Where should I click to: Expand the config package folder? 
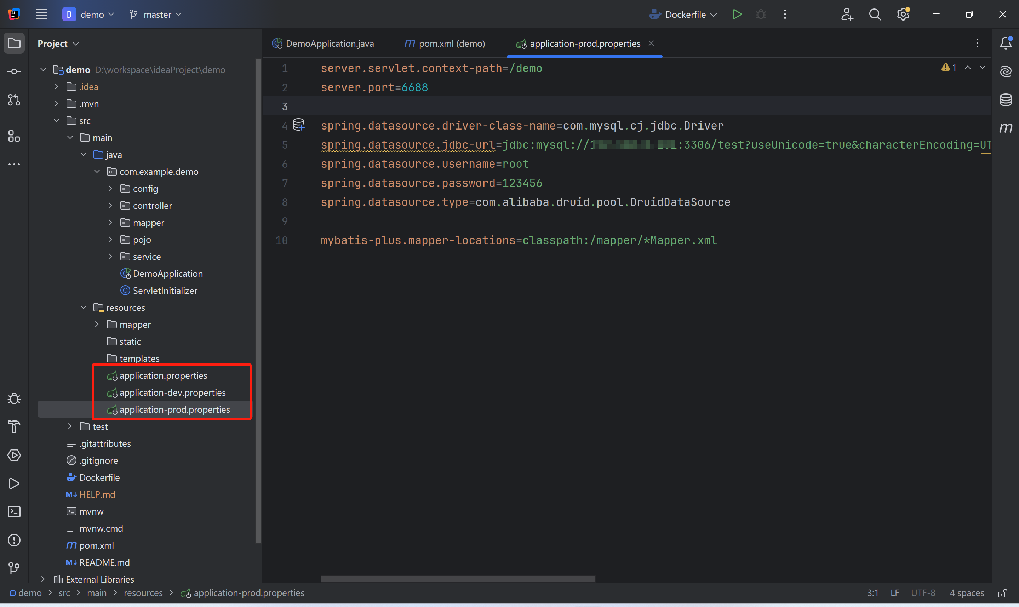point(110,189)
